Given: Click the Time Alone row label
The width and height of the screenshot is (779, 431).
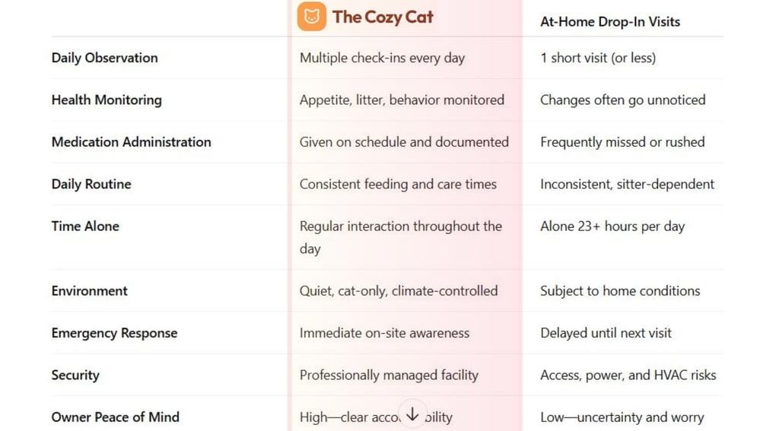Looking at the screenshot, I should (85, 226).
